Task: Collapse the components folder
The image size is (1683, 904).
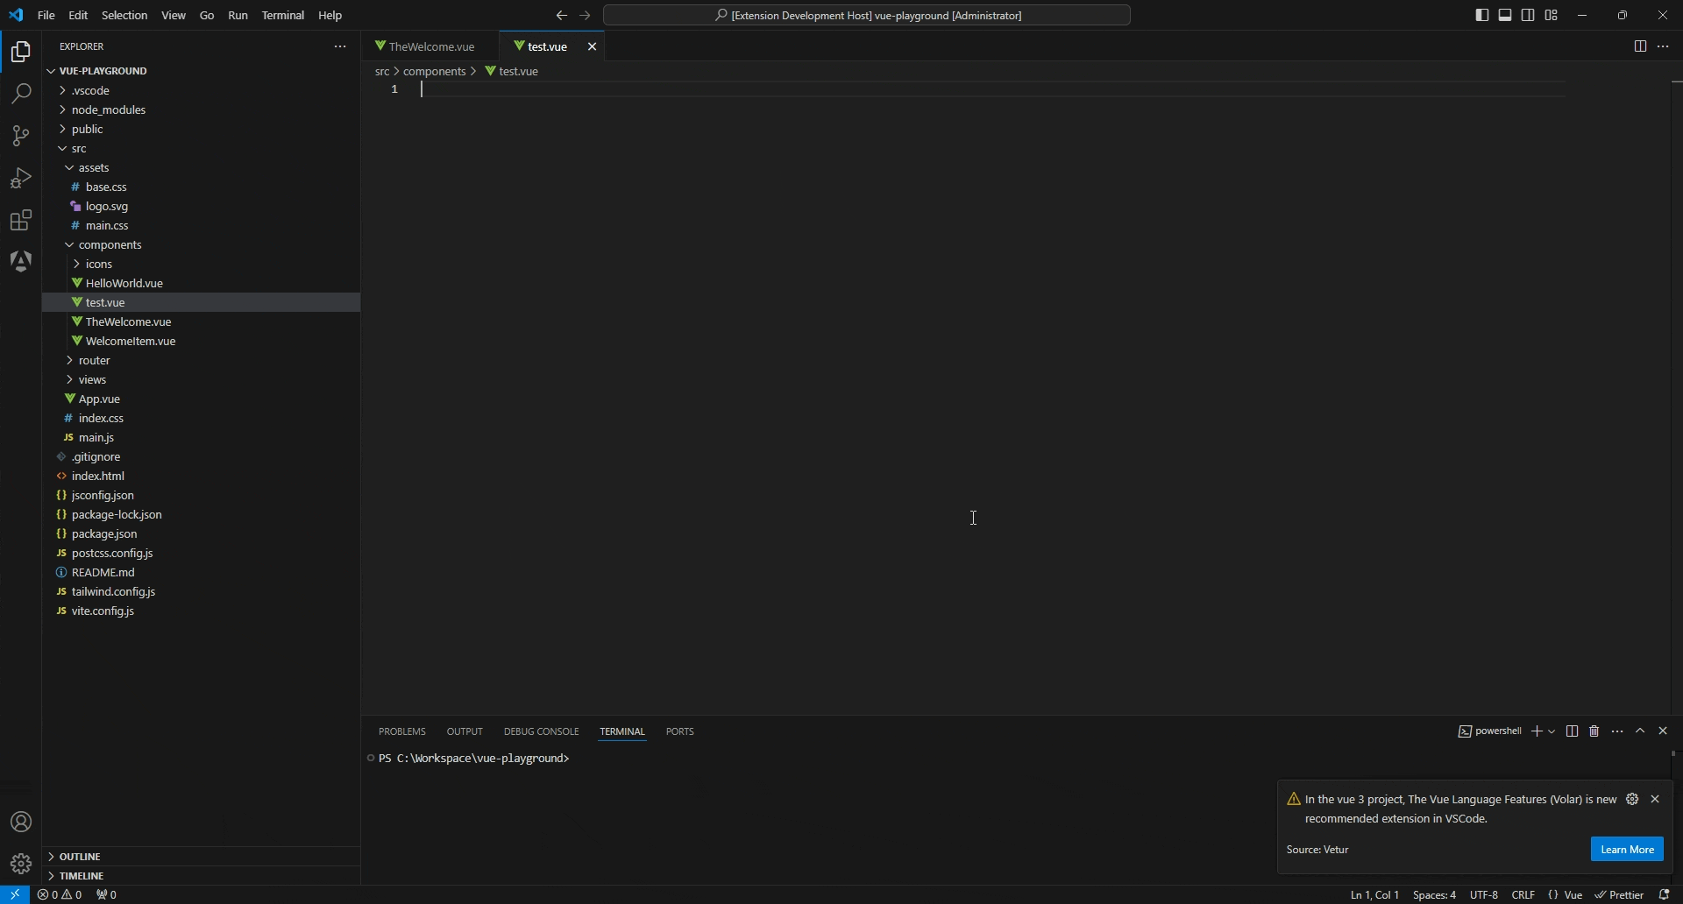Action: tap(201, 245)
